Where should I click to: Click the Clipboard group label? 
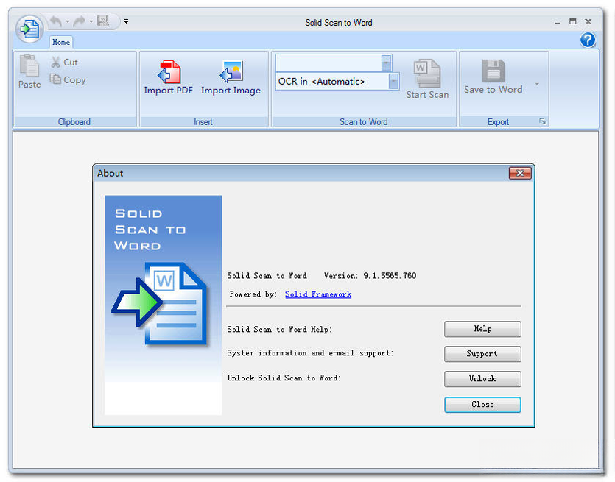coord(74,122)
